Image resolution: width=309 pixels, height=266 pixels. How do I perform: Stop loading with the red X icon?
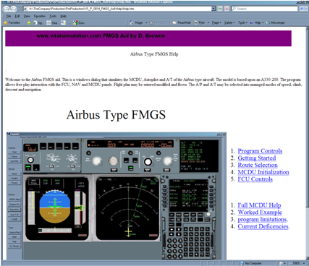pyautogui.click(x=227, y=9)
